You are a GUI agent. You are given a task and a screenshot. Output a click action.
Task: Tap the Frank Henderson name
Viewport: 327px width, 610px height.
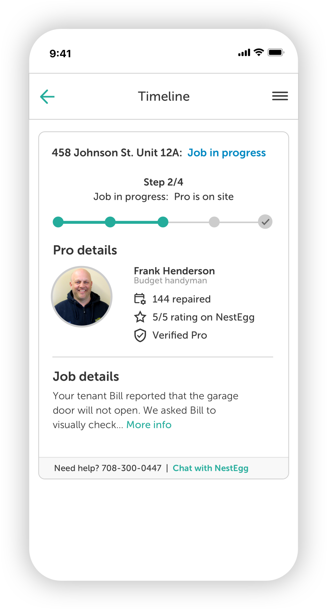pyautogui.click(x=174, y=271)
